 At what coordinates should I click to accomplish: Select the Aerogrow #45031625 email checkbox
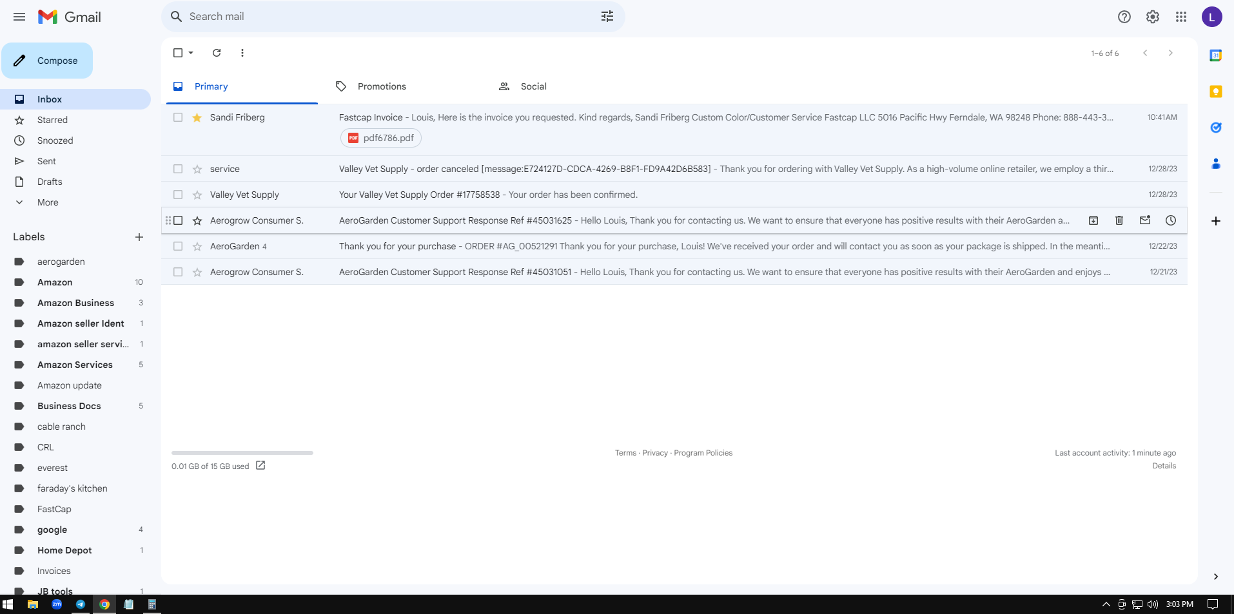coord(178,220)
